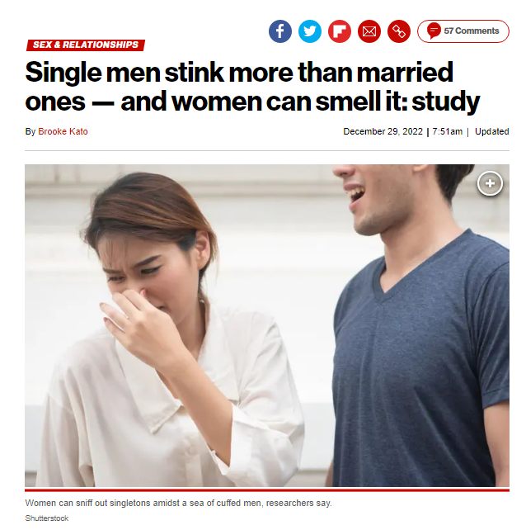526x530 pixels.
Task: Click the image caption about singletons
Action: tap(178, 503)
